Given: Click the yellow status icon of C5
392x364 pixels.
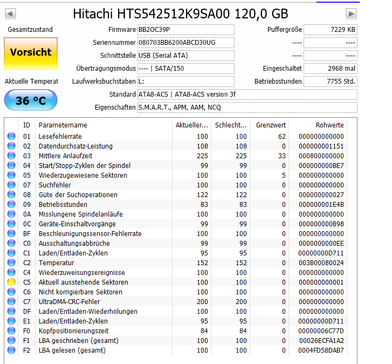Looking at the screenshot, I should coord(11,282).
